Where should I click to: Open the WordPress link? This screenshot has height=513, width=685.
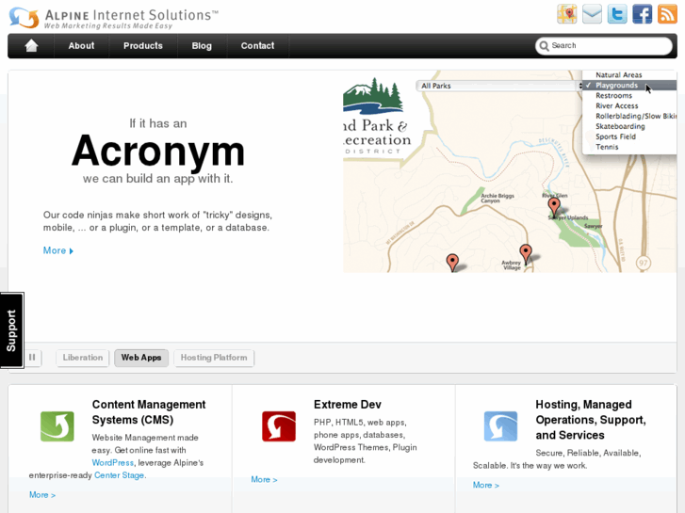(x=113, y=463)
